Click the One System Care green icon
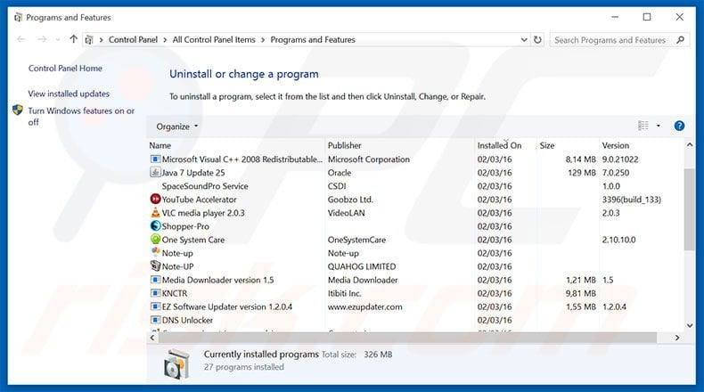Screen dimensions: 704x392 coord(155,240)
